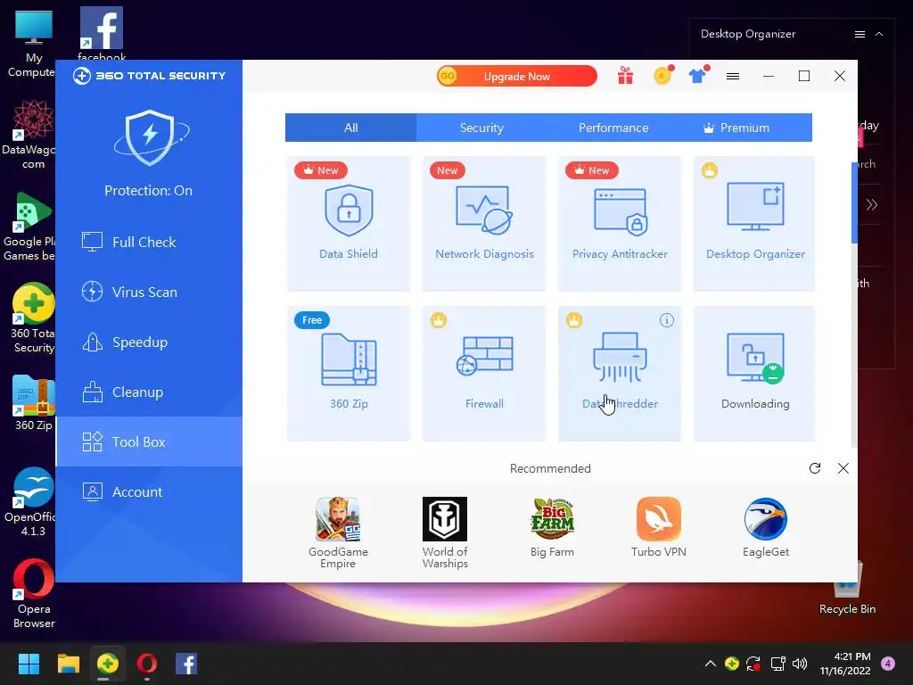The height and width of the screenshot is (685, 913).
Task: Refresh the Recommended apps list
Action: [815, 468]
